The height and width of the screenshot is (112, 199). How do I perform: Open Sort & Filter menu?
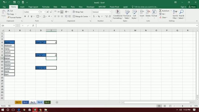[175, 14]
